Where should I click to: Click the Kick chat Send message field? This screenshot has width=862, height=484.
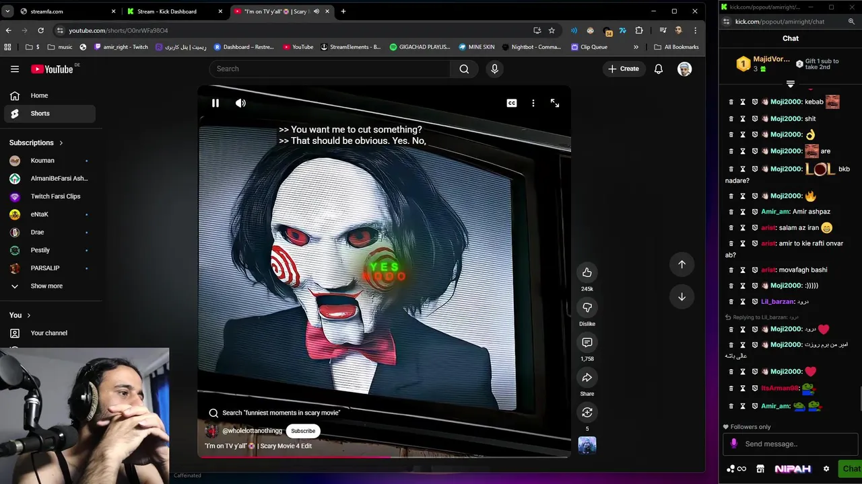point(791,444)
